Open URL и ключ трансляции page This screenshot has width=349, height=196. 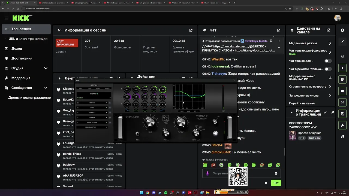pos(28,39)
